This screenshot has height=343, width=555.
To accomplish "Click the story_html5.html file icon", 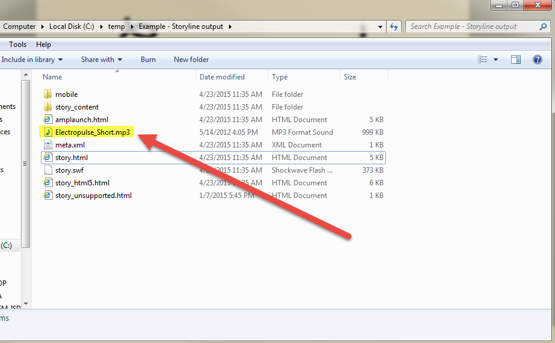I will tap(48, 182).
